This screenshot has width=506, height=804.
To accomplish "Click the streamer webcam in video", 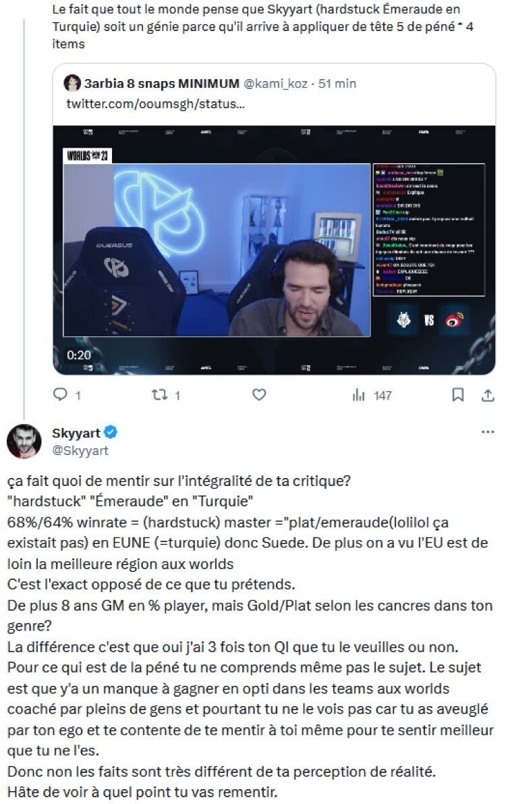I will 217,250.
